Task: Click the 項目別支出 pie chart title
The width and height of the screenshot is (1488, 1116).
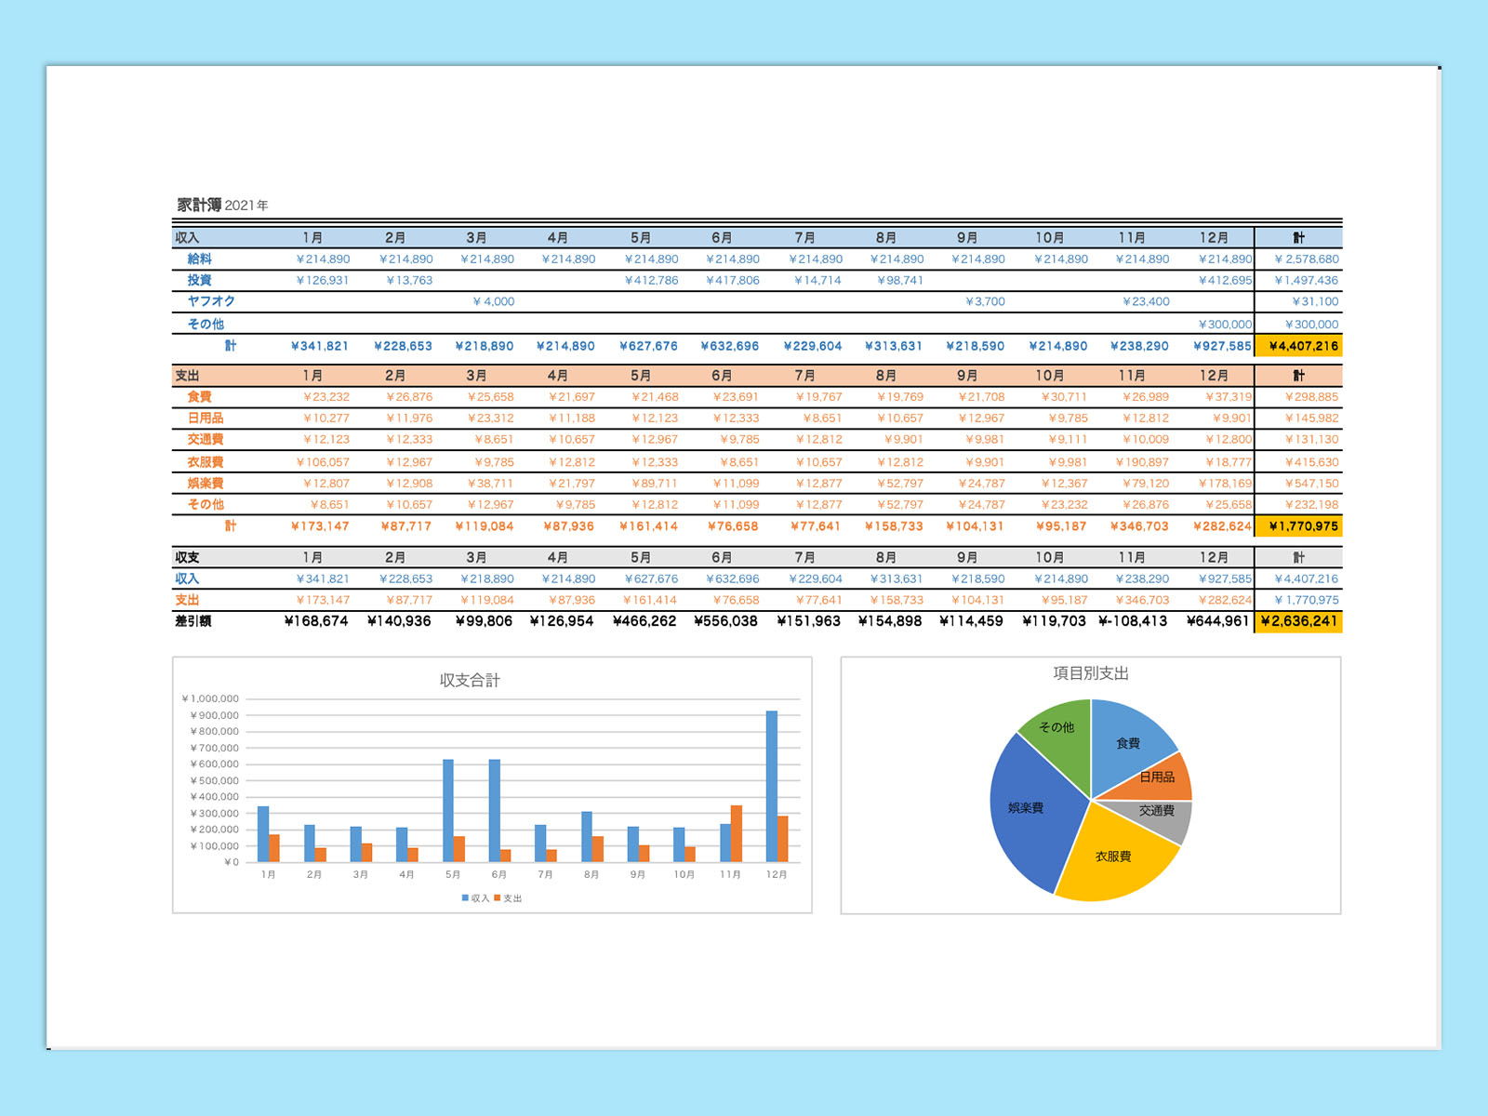Action: coord(1090,672)
